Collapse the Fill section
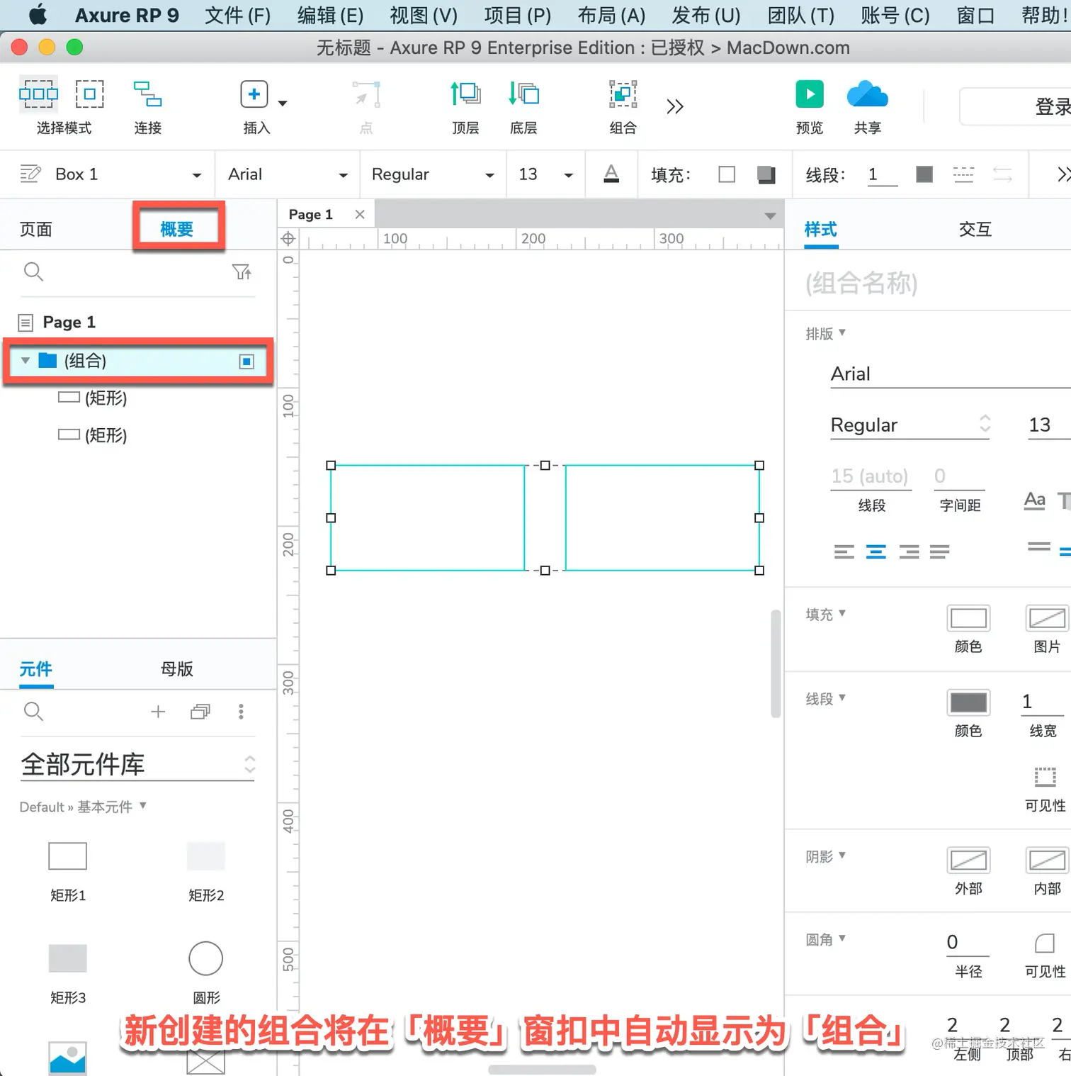Viewport: 1071px width, 1076px height. click(x=826, y=614)
